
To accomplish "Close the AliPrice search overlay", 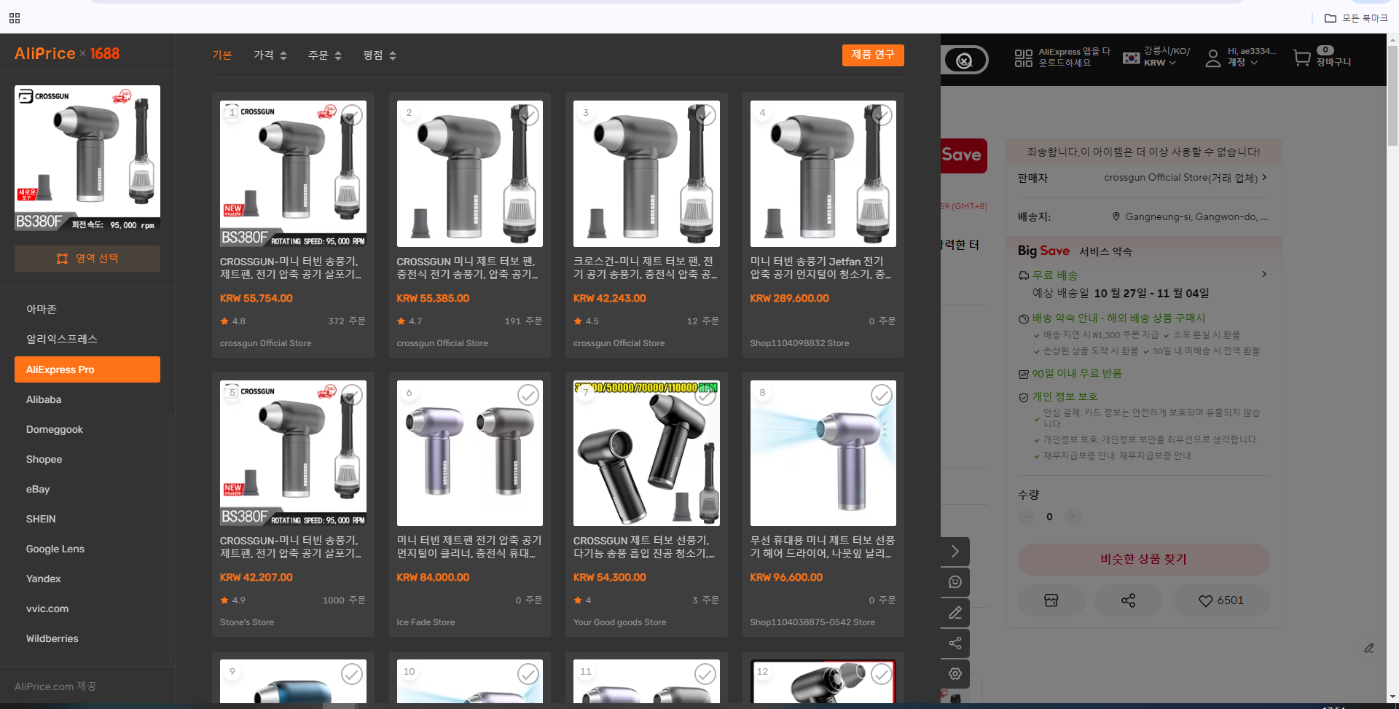I will pos(965,60).
